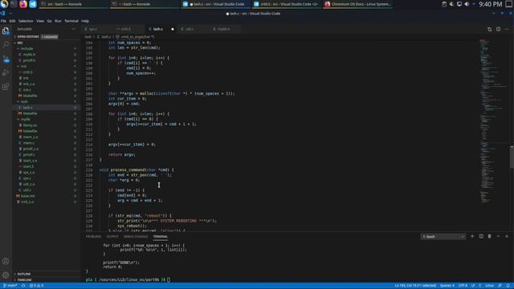The height and width of the screenshot is (289, 514).
Task: Open notifications bell in status bar
Action: point(508,286)
